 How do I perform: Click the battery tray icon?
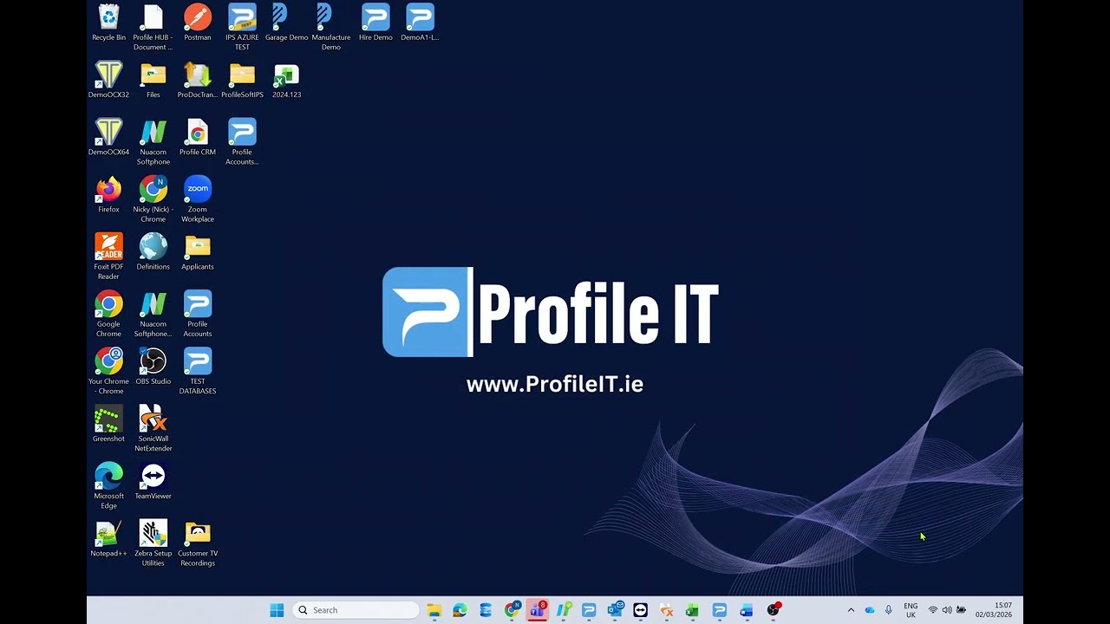click(961, 610)
